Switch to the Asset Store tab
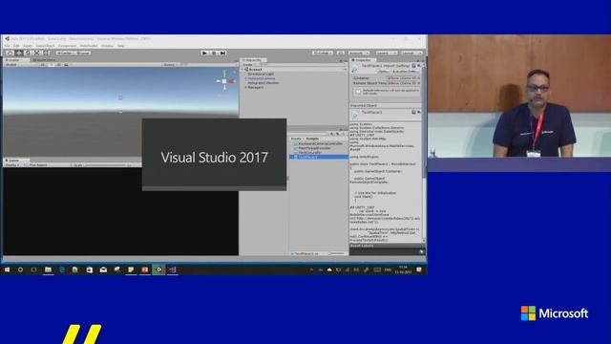Image resolution: width=611 pixels, height=344 pixels. (44, 60)
